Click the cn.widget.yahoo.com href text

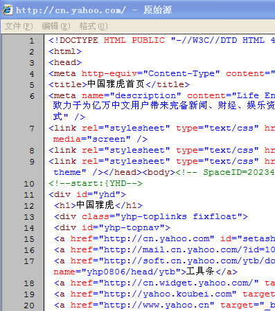[165, 283]
